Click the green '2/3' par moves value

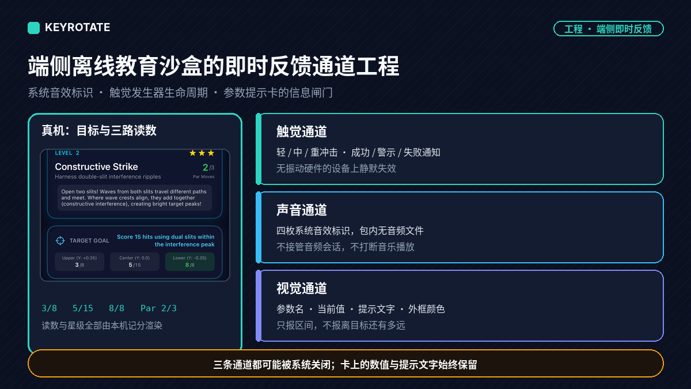pyautogui.click(x=208, y=168)
